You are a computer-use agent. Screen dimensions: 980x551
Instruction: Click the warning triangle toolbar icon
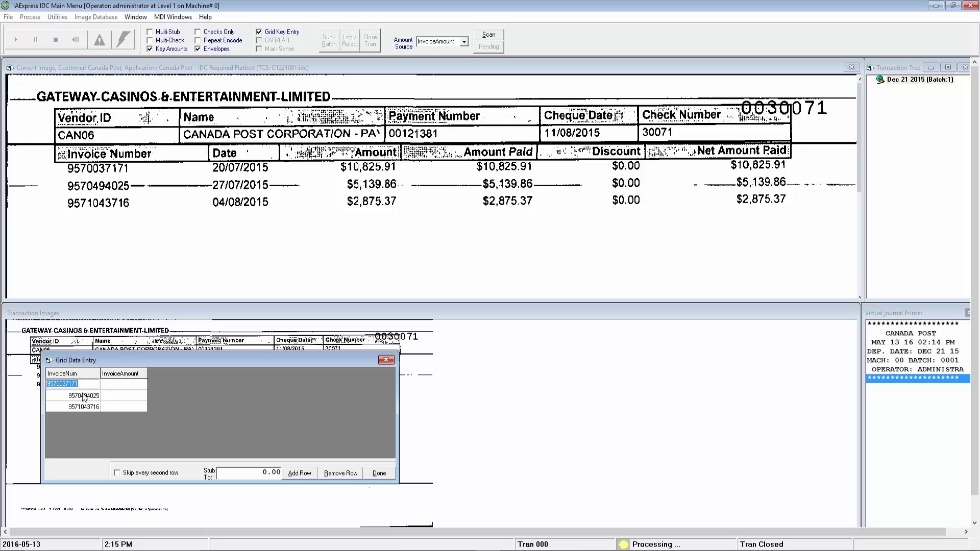(100, 39)
